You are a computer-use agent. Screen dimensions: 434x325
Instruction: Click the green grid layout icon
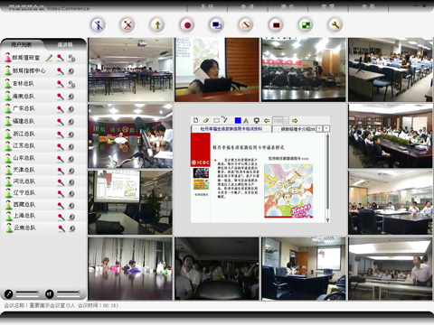click(x=306, y=25)
